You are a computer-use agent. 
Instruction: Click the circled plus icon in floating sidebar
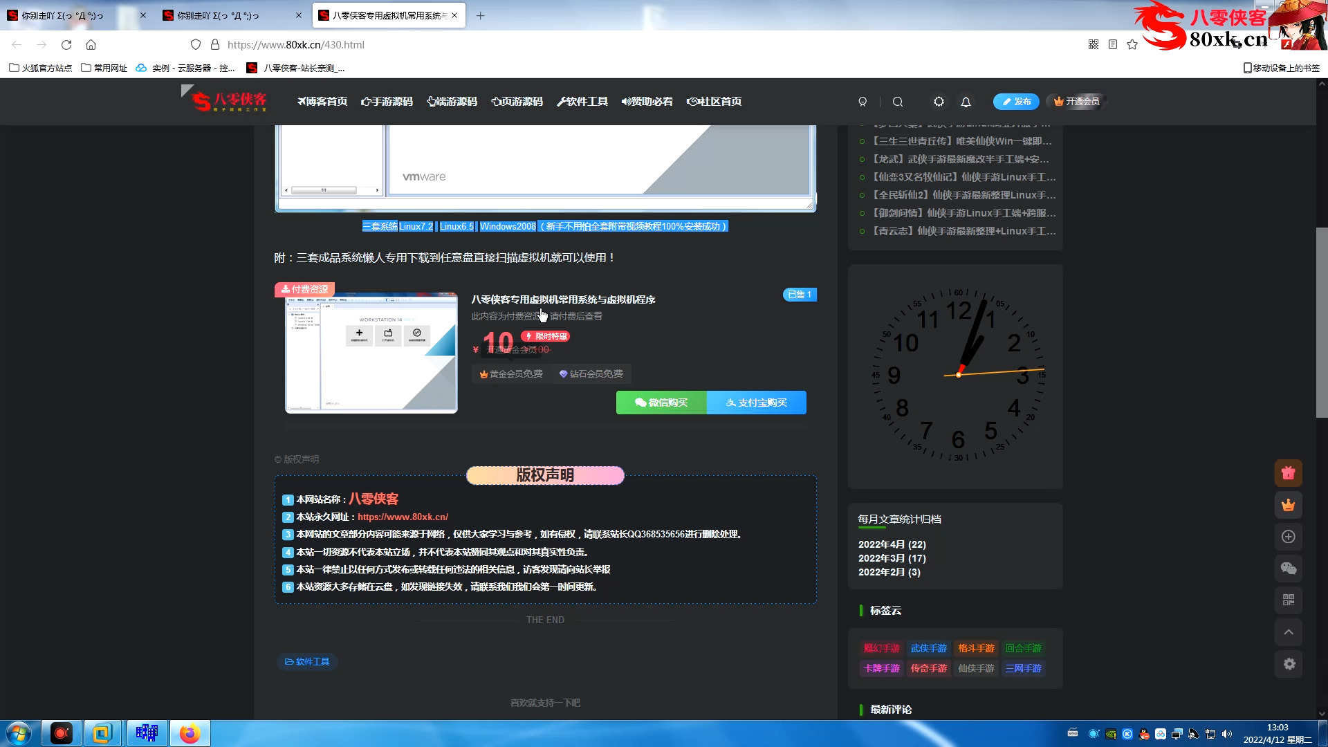click(1288, 537)
